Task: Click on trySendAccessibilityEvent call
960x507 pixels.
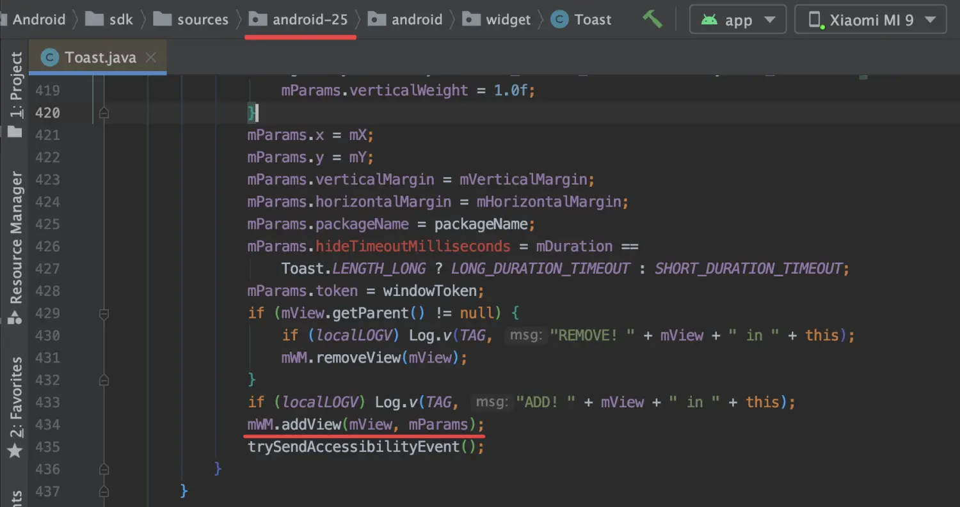Action: pyautogui.click(x=354, y=446)
